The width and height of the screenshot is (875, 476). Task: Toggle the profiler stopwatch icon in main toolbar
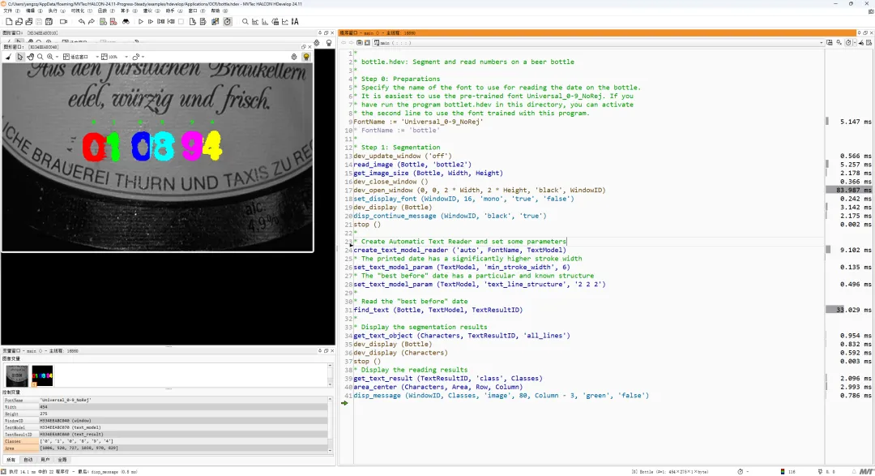[x=228, y=22]
